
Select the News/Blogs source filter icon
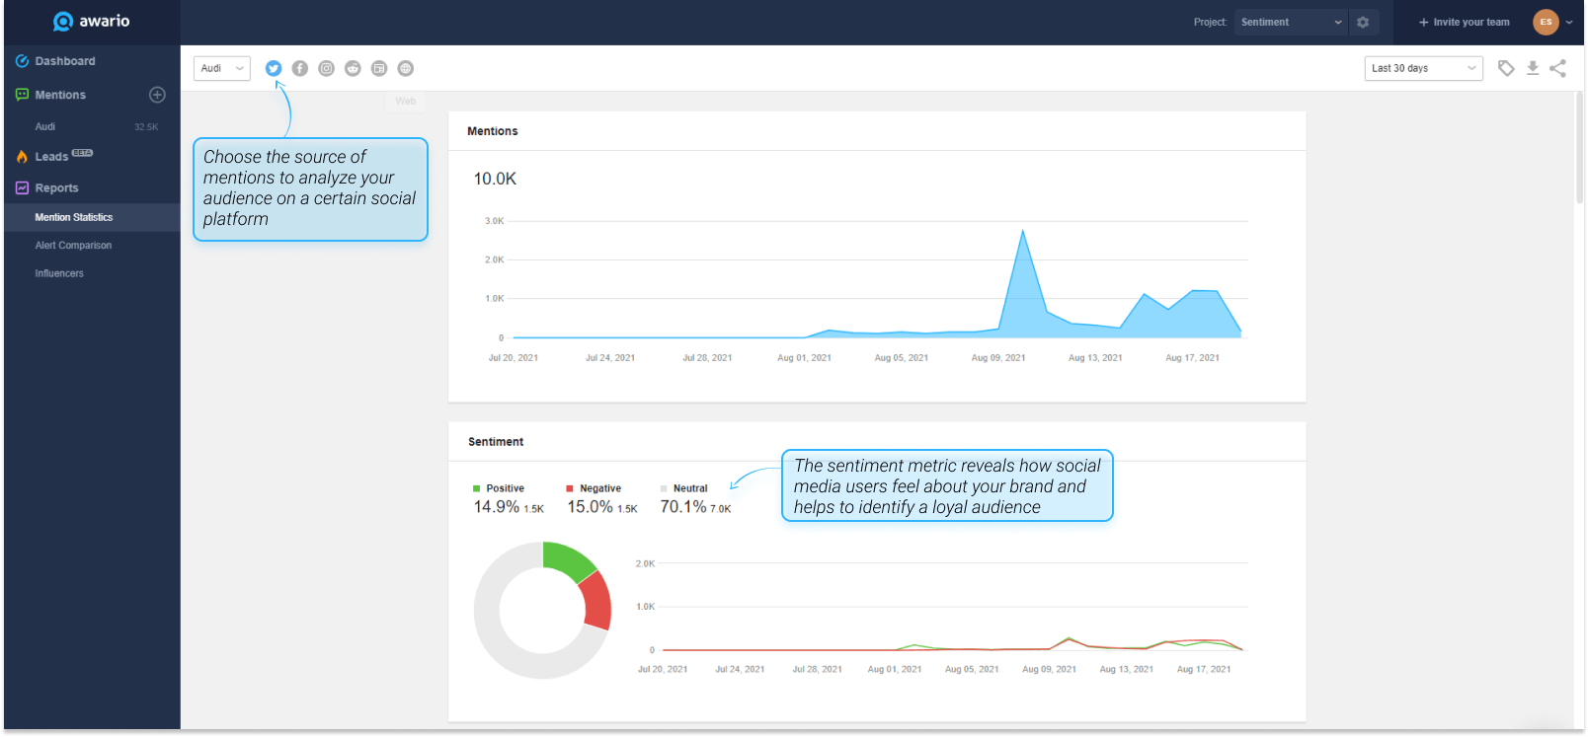(x=379, y=68)
